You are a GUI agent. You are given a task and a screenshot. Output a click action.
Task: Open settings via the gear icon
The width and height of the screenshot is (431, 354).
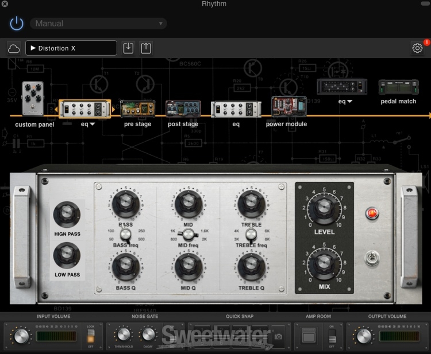pyautogui.click(x=417, y=48)
